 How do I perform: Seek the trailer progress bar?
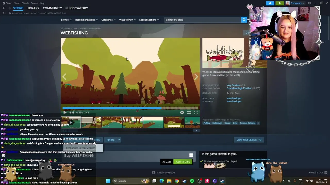pyautogui.click(x=130, y=108)
